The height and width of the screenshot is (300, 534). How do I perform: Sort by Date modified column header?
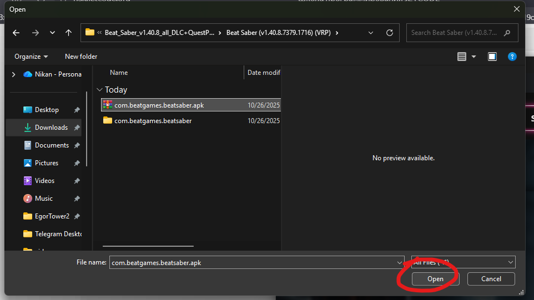(263, 73)
